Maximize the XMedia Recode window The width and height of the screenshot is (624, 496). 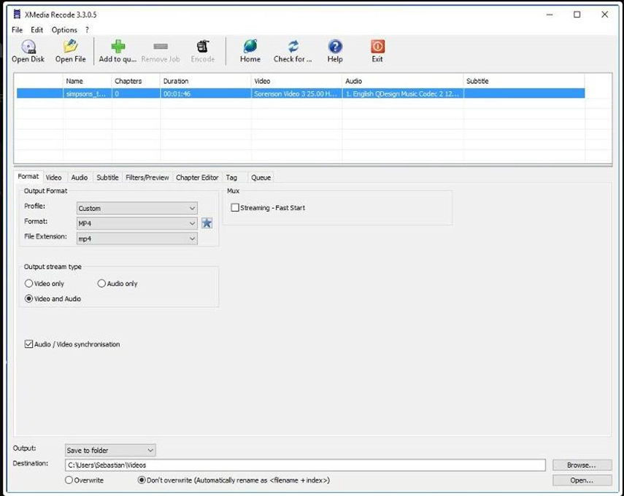pos(577,15)
